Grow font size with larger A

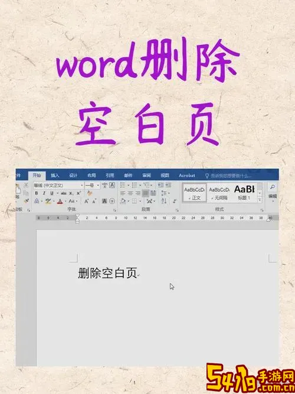tap(86, 201)
